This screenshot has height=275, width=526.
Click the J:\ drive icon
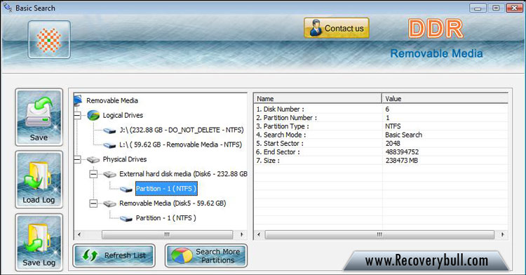coord(109,130)
